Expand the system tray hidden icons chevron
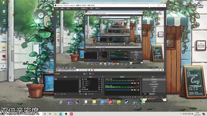 pyautogui.click(x=181, y=114)
